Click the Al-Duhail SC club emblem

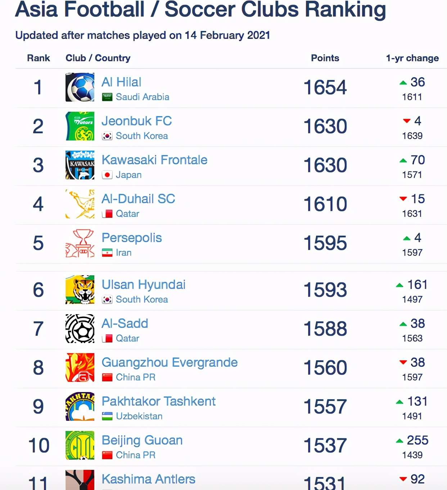coord(80,204)
